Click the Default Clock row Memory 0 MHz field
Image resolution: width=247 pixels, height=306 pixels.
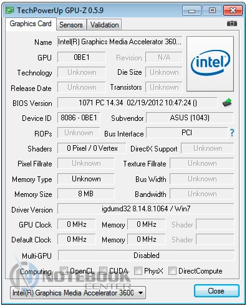point(147,239)
